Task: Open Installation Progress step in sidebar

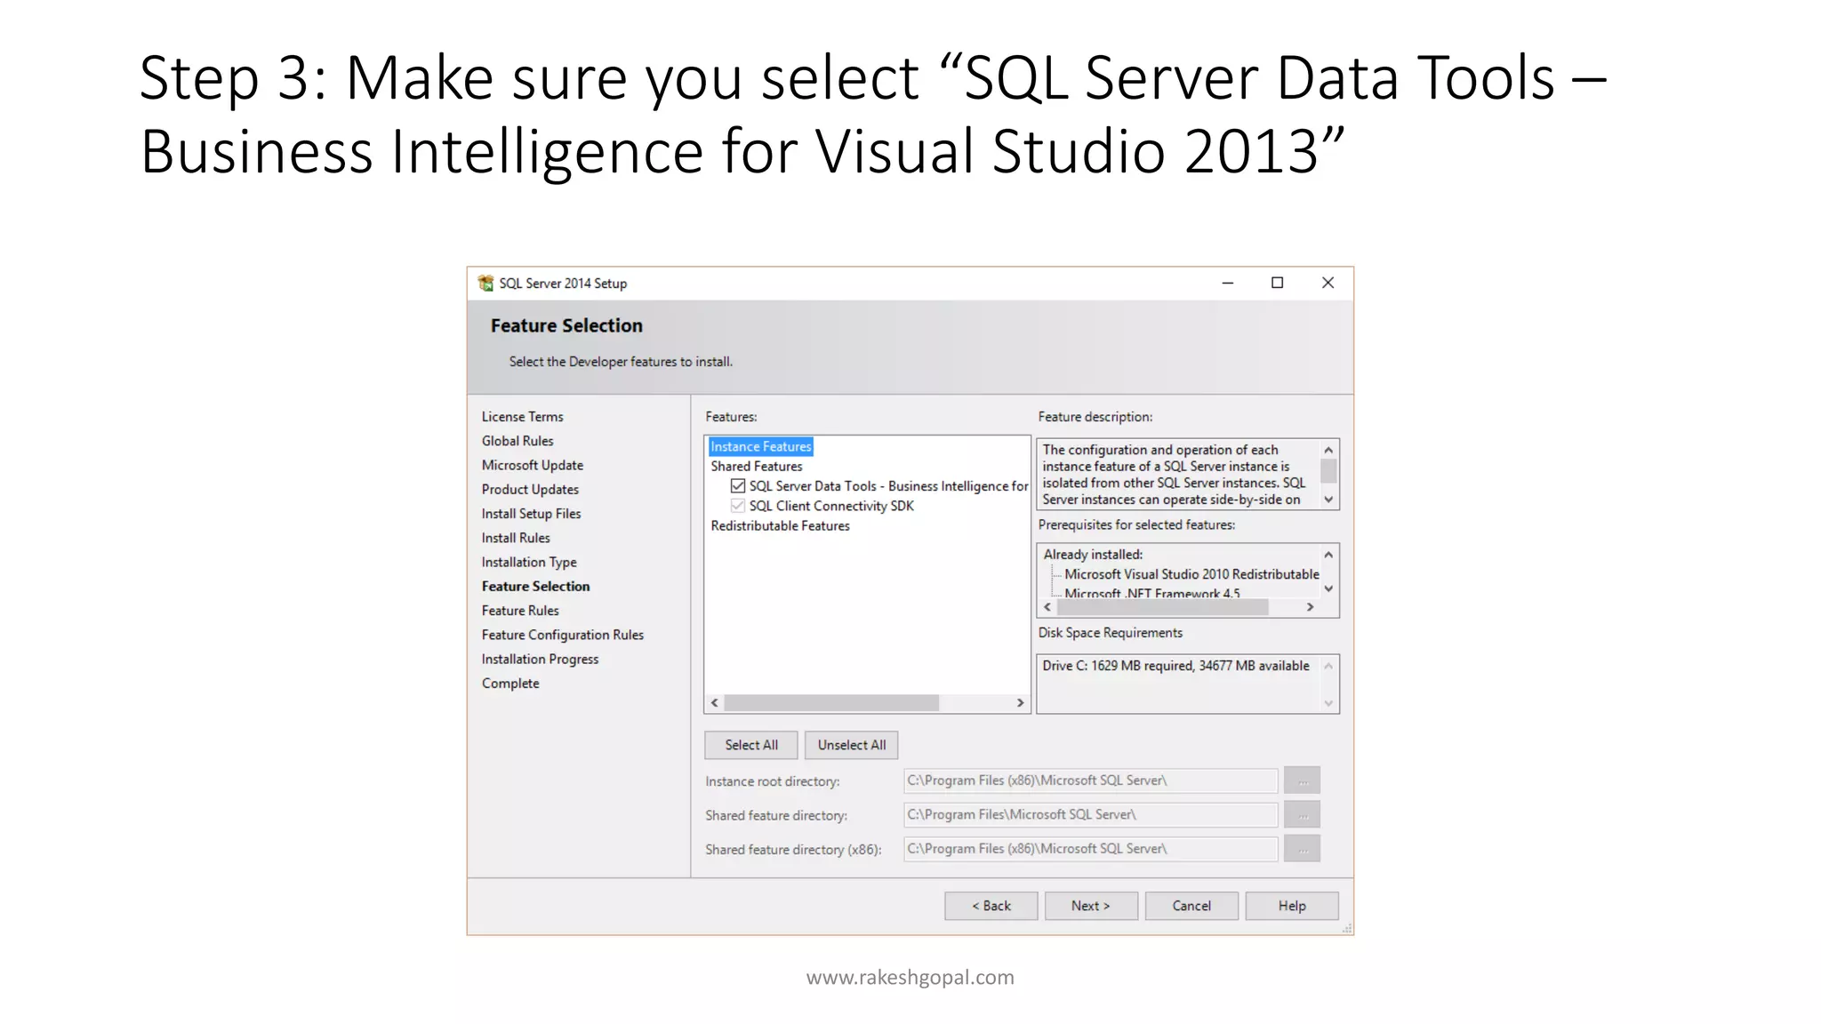Action: [540, 659]
